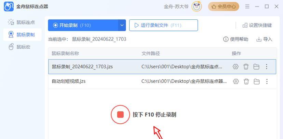The height and width of the screenshot is (139, 283).
Task: Click the panda user avatar
Action: click(x=197, y=7)
